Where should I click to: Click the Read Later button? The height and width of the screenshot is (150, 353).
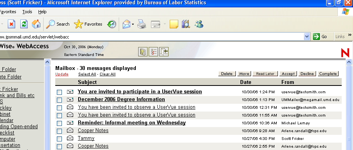(x=265, y=74)
